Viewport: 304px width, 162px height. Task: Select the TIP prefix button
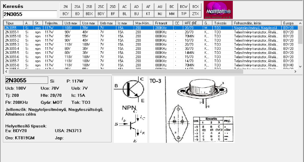coord(184,14)
